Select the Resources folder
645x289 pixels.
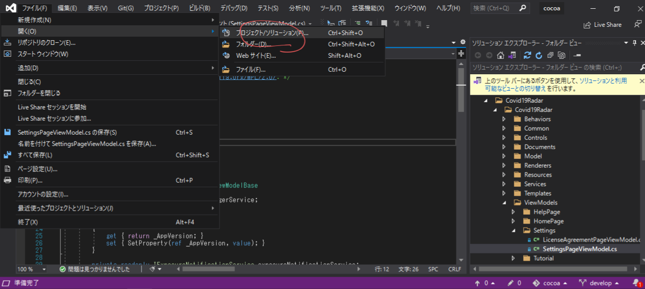pos(538,175)
